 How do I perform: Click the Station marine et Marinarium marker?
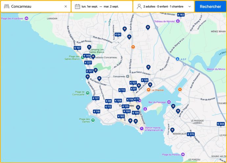tap(141, 128)
